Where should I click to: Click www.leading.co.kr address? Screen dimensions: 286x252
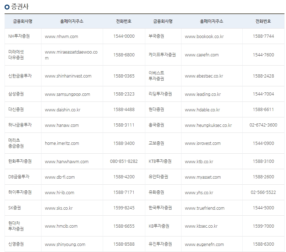click(203, 94)
